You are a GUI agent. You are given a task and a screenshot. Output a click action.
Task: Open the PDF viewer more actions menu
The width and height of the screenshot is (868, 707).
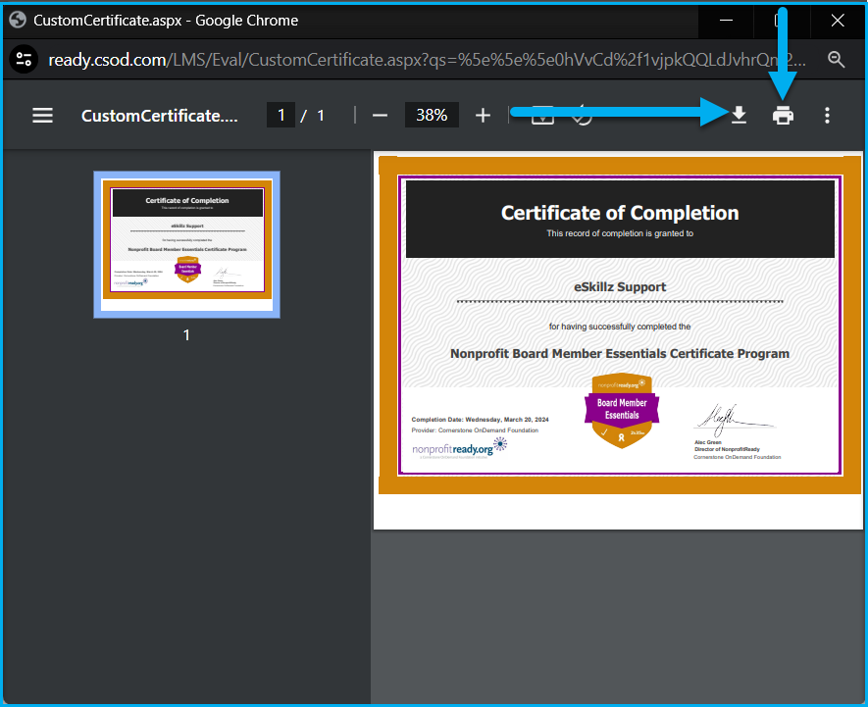click(827, 115)
